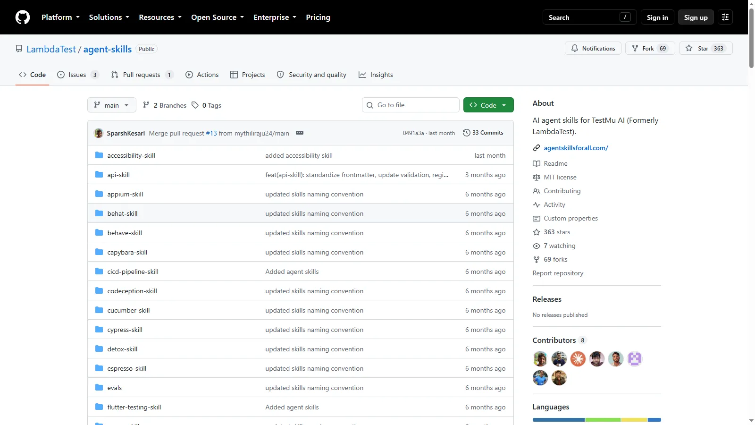This screenshot has height=425, width=755.
Task: Open the Projects tab
Action: [248, 75]
